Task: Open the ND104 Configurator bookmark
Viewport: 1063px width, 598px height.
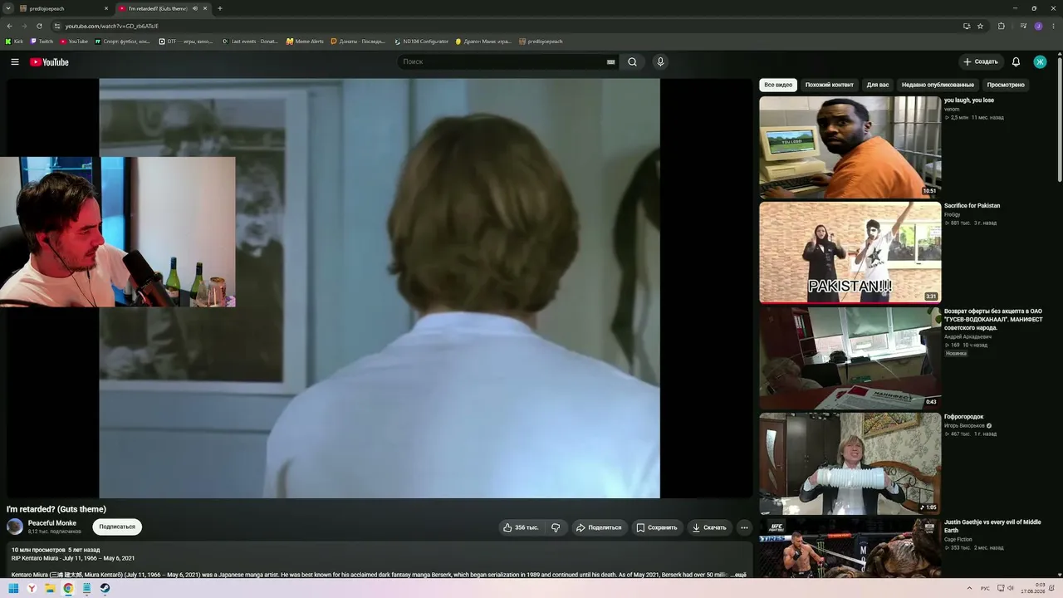Action: coord(422,42)
